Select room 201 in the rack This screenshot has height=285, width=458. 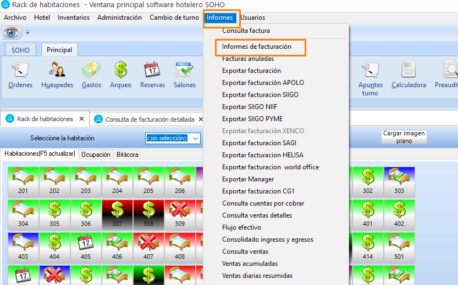pos(24,181)
